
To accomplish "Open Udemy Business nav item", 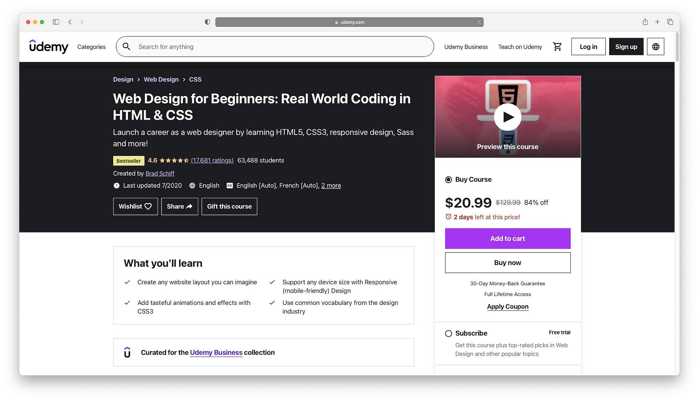I will click(x=466, y=47).
